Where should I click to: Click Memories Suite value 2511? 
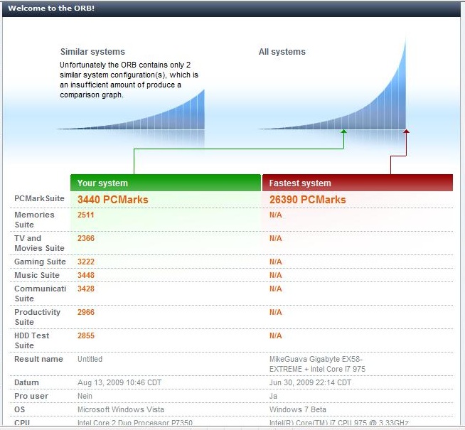[x=86, y=215]
